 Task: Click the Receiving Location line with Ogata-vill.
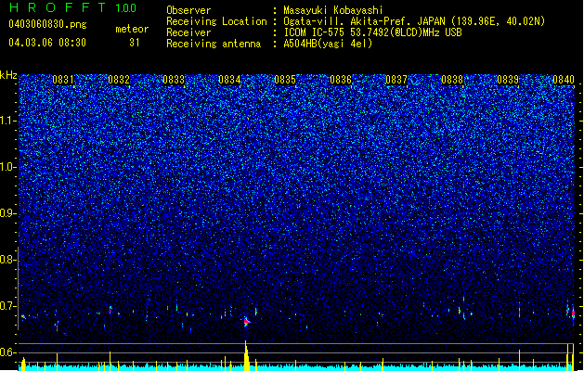click(x=356, y=21)
